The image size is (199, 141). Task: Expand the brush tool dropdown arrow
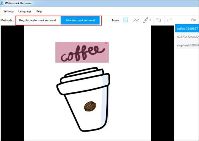click(150, 20)
